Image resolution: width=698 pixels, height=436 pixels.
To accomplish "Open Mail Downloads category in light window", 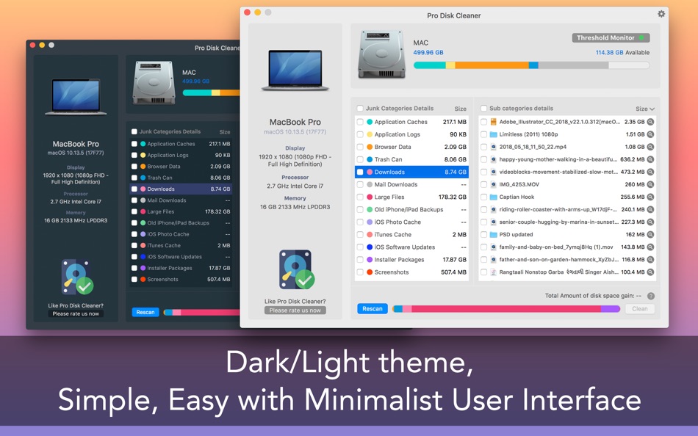I will [411, 184].
